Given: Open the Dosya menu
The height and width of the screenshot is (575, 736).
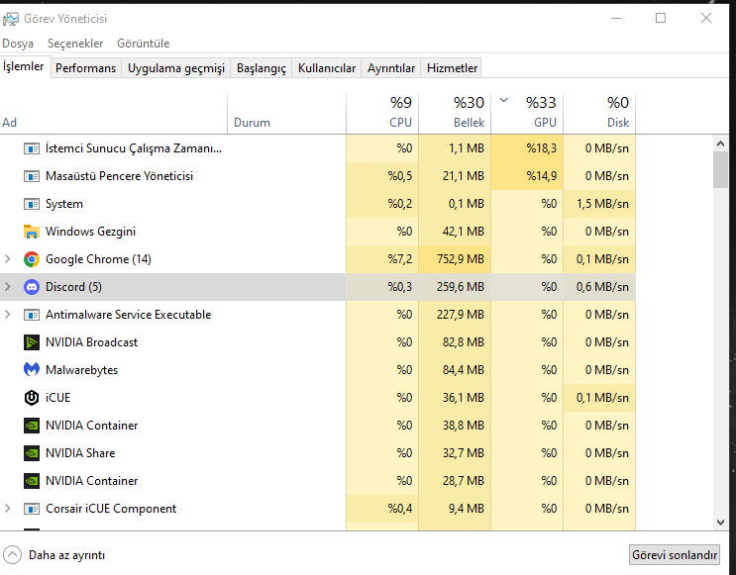Looking at the screenshot, I should (x=18, y=44).
